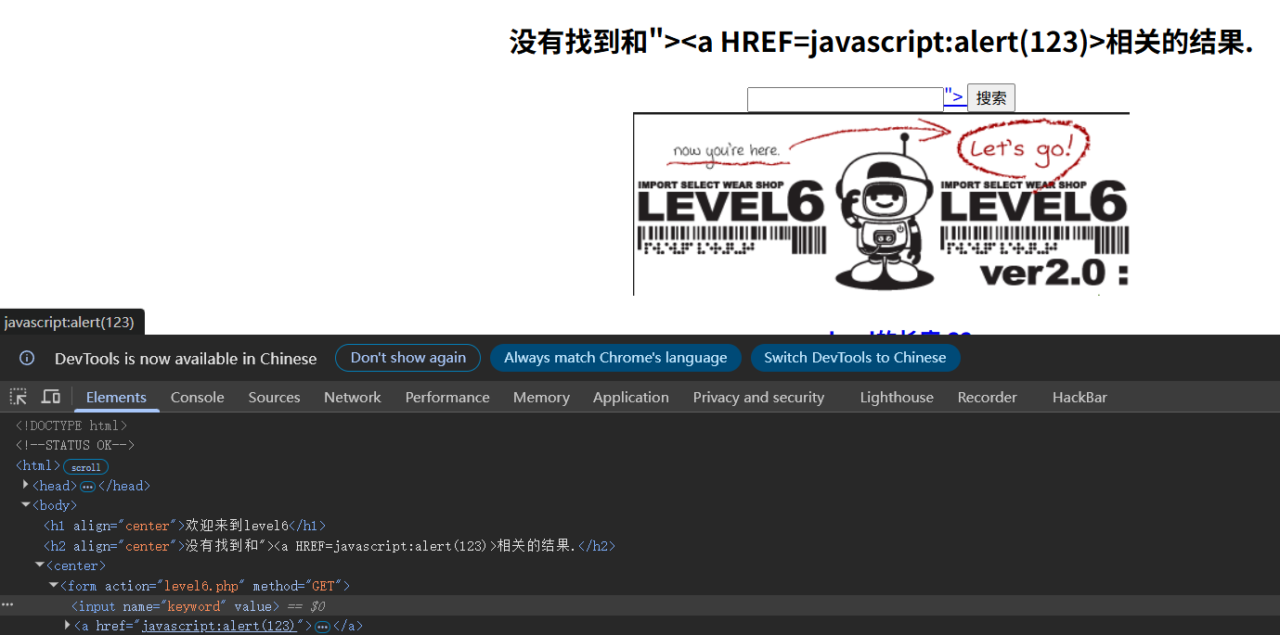Select the h1 欢迎来到level6 line
Screen dimensions: 1280x635
click(185, 526)
